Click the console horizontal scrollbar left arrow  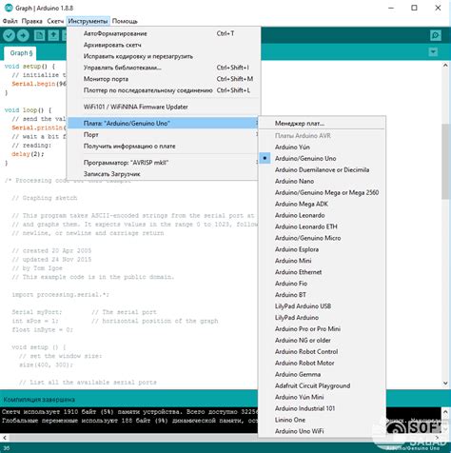point(4,438)
